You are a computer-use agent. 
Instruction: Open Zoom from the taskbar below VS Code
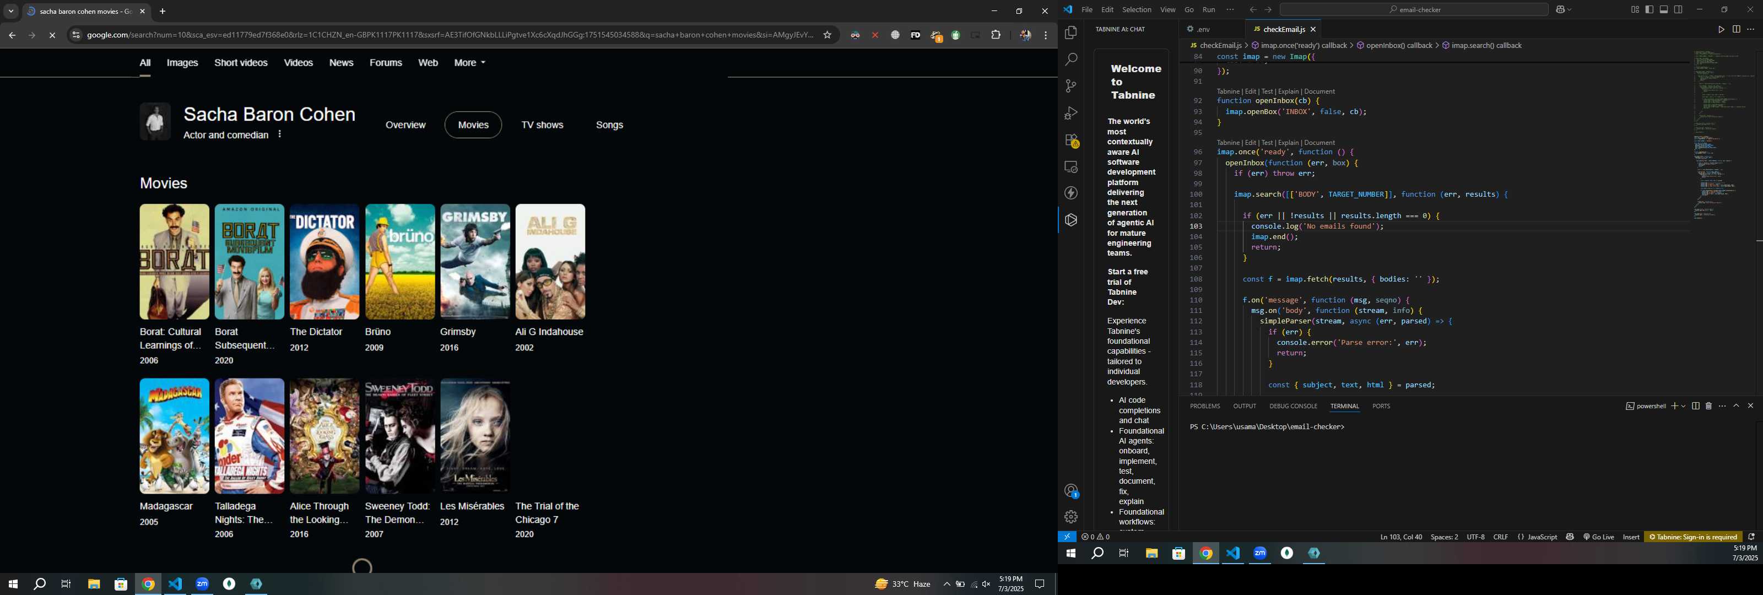[x=1260, y=553]
